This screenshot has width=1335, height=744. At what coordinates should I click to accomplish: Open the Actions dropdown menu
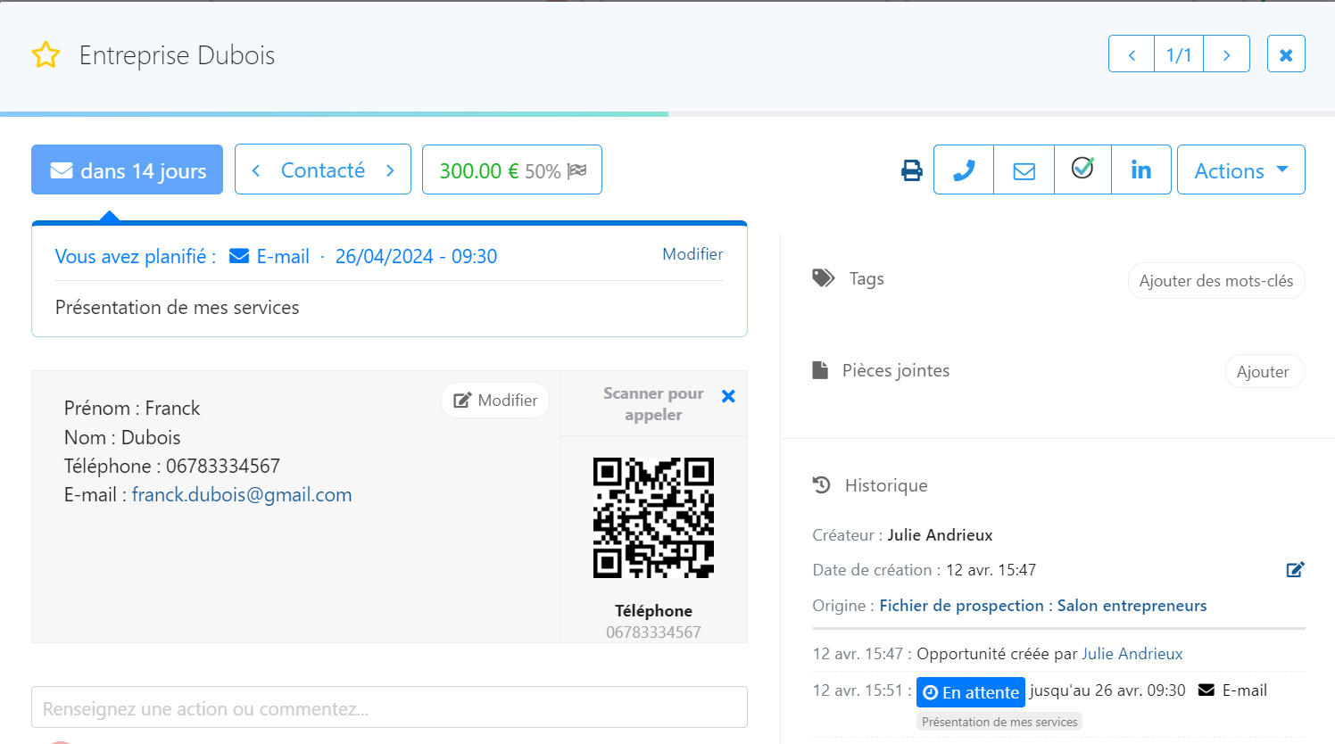[1241, 169]
